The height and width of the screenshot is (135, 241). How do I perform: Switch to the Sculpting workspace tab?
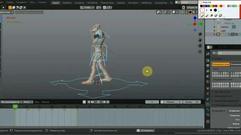pyautogui.click(x=79, y=3)
